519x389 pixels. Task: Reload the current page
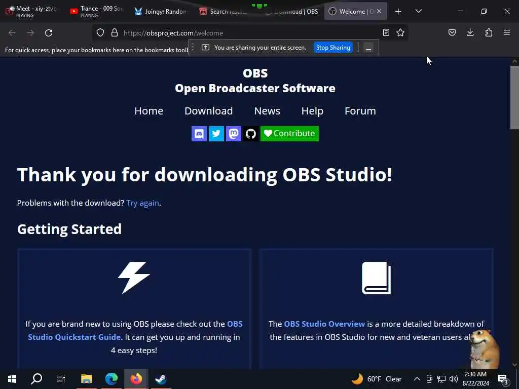[49, 33]
